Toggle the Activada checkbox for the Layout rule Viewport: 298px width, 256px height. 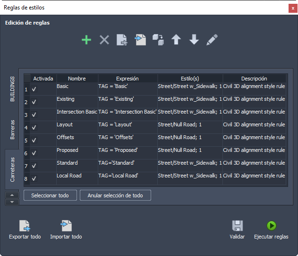(x=34, y=127)
